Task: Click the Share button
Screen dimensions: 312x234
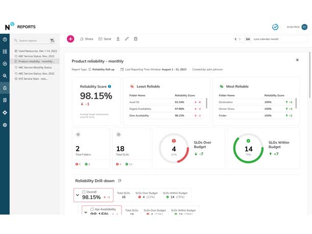Action: point(86,39)
